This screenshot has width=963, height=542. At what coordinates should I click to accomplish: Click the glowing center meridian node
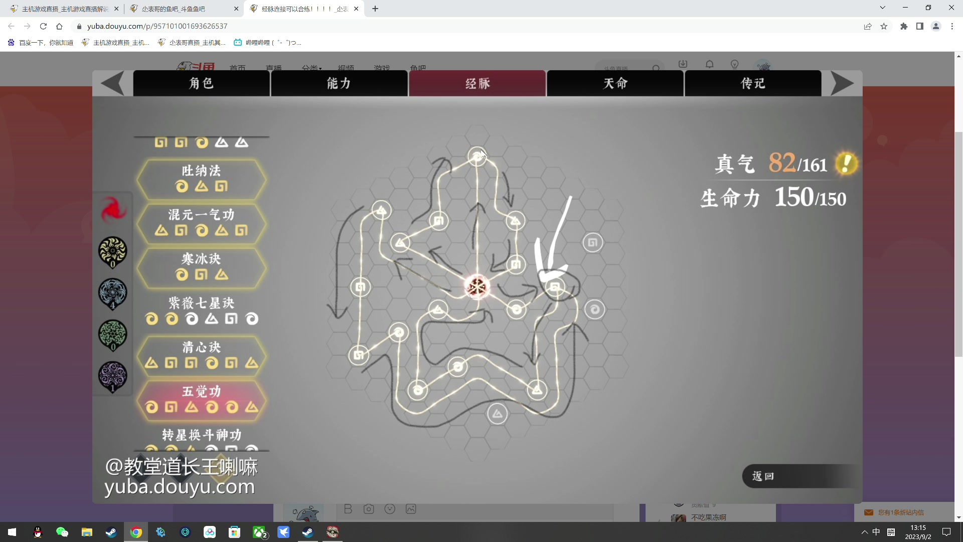[476, 287]
